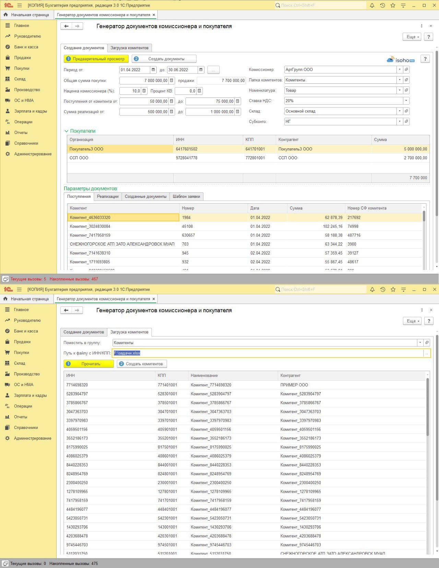Expand Папка комитентов dropdown
Screen dimensions: 439x568
click(x=400, y=80)
